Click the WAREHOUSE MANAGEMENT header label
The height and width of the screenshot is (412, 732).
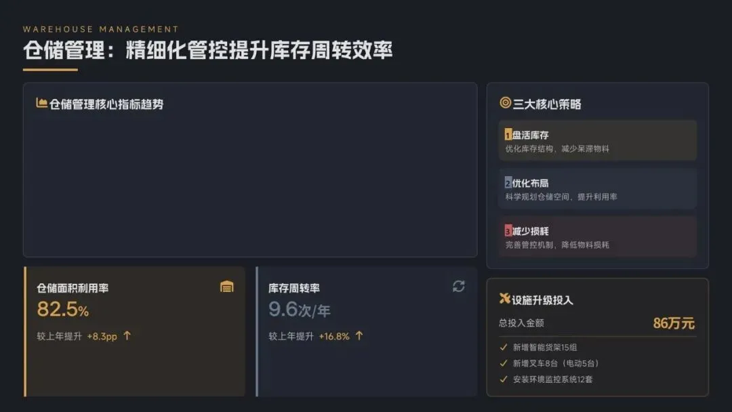100,29
